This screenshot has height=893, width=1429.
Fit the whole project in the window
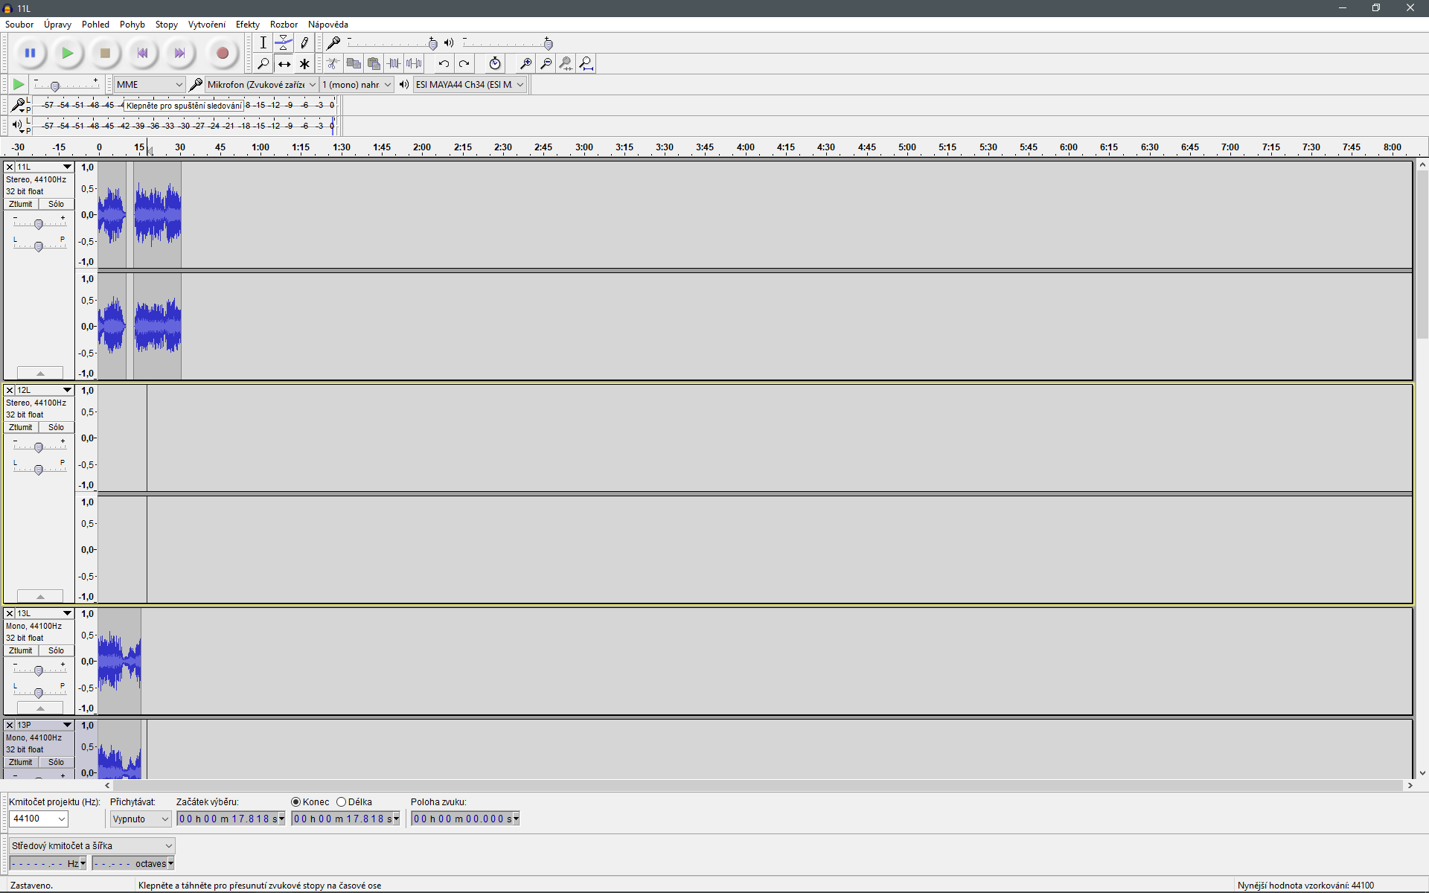pos(586,63)
